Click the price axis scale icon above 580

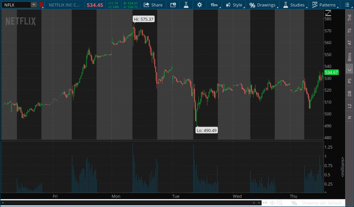coord(328,13)
